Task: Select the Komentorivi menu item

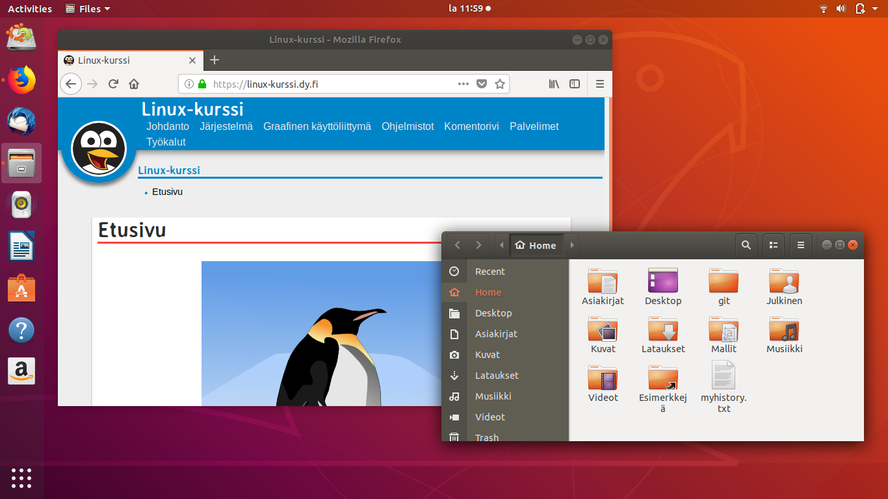Action: click(471, 127)
